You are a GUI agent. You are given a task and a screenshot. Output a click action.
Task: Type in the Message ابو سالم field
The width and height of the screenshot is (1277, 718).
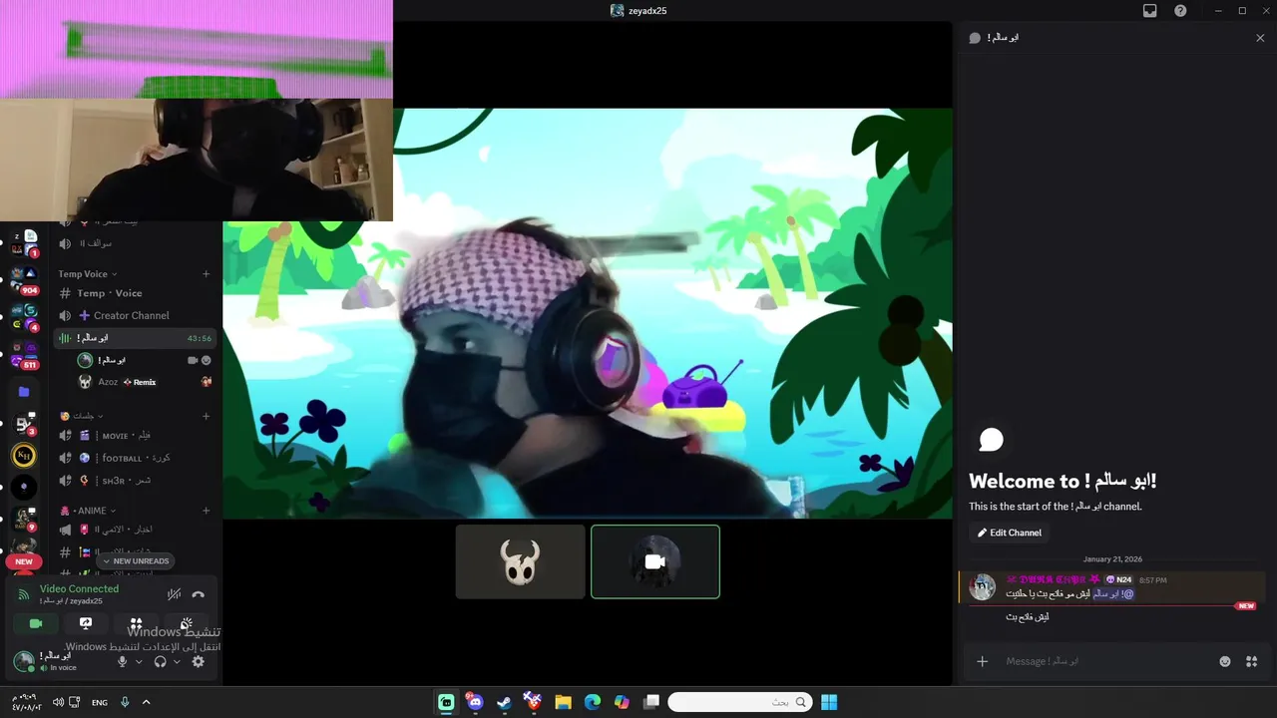click(1104, 661)
